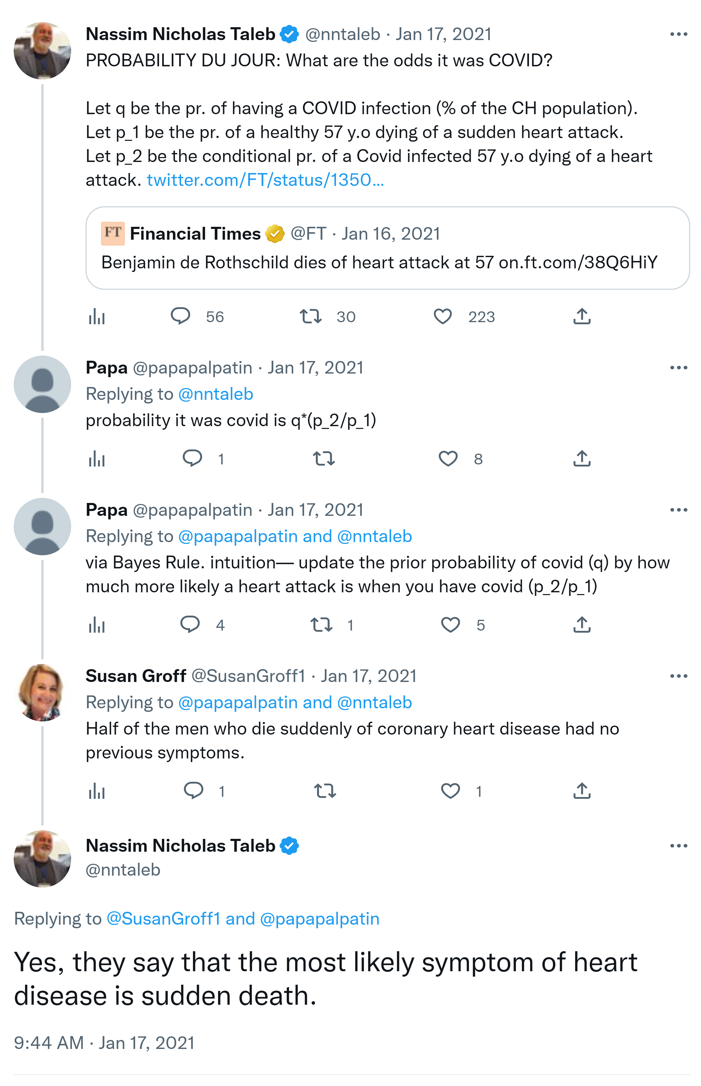This screenshot has height=1086, width=701.
Task: Like Papa's Bayes Rule reply
Action: [450, 625]
